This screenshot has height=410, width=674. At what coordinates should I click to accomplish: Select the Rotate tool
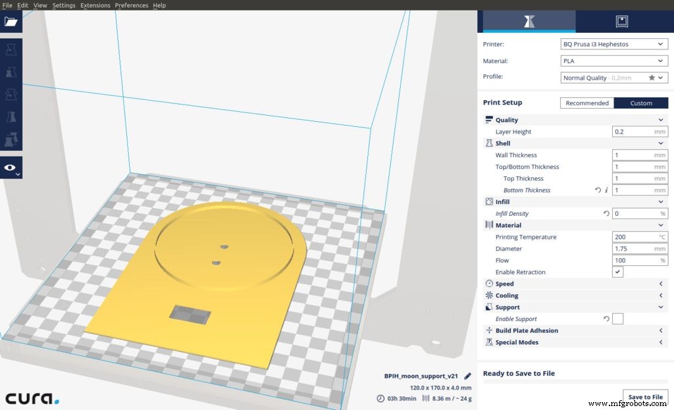[11, 94]
